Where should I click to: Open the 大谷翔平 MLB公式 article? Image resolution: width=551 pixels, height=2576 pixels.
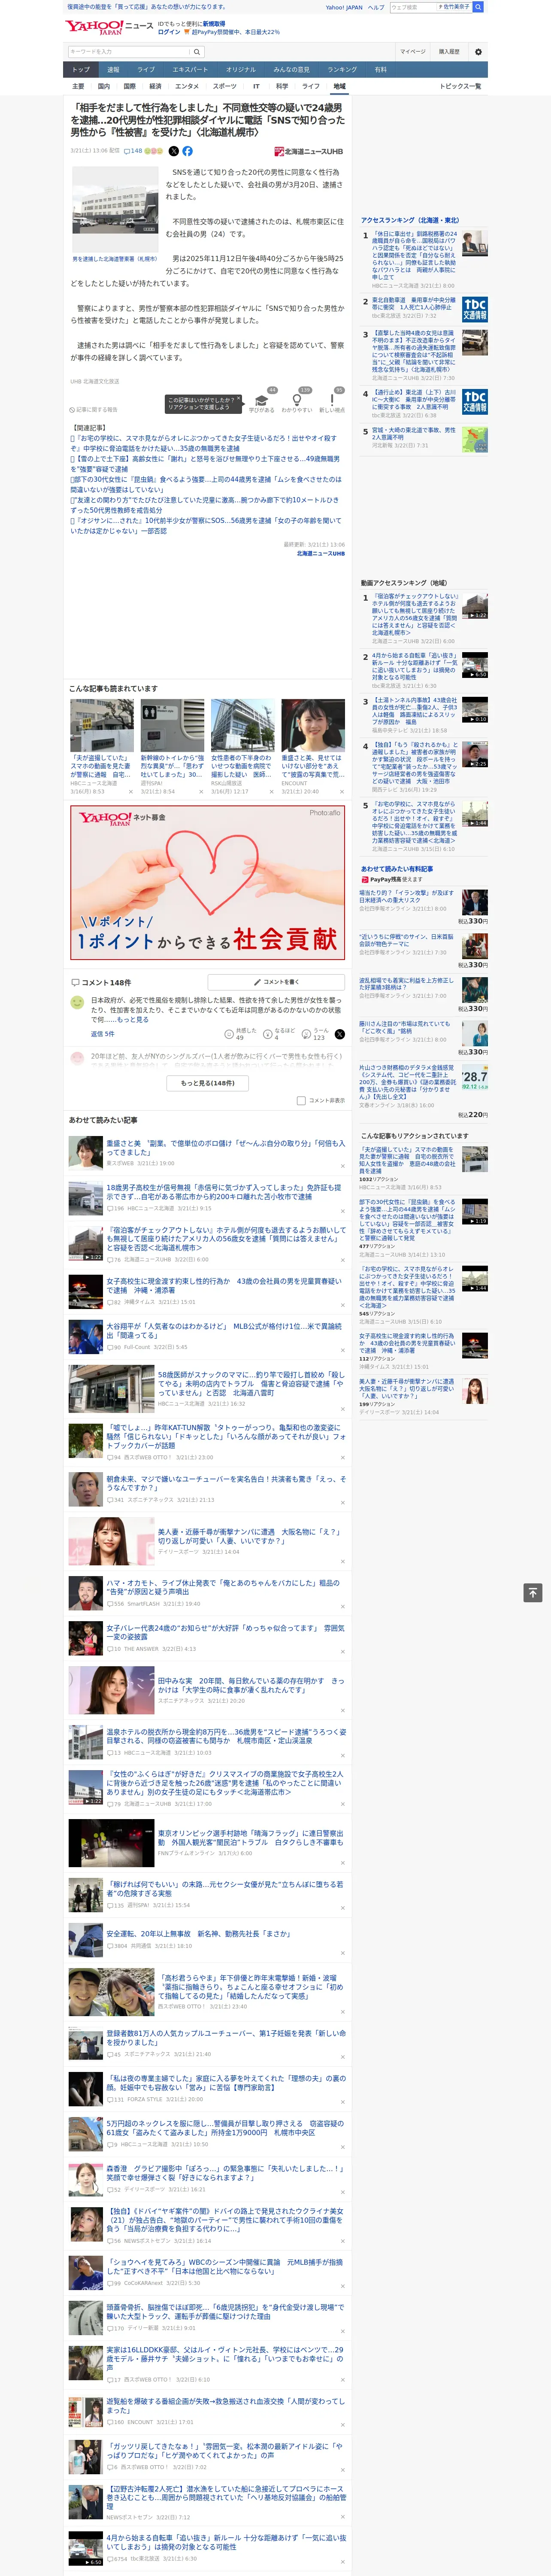(x=224, y=1331)
